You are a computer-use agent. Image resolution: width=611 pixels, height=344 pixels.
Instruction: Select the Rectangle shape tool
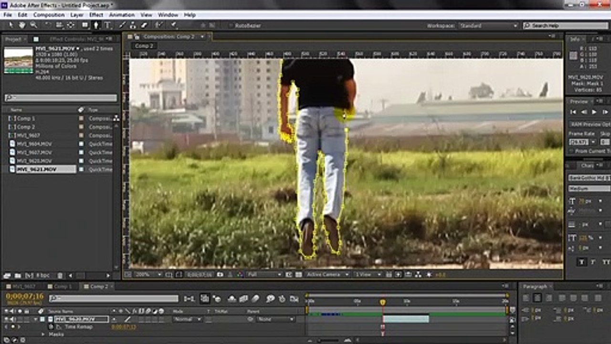click(x=85, y=25)
